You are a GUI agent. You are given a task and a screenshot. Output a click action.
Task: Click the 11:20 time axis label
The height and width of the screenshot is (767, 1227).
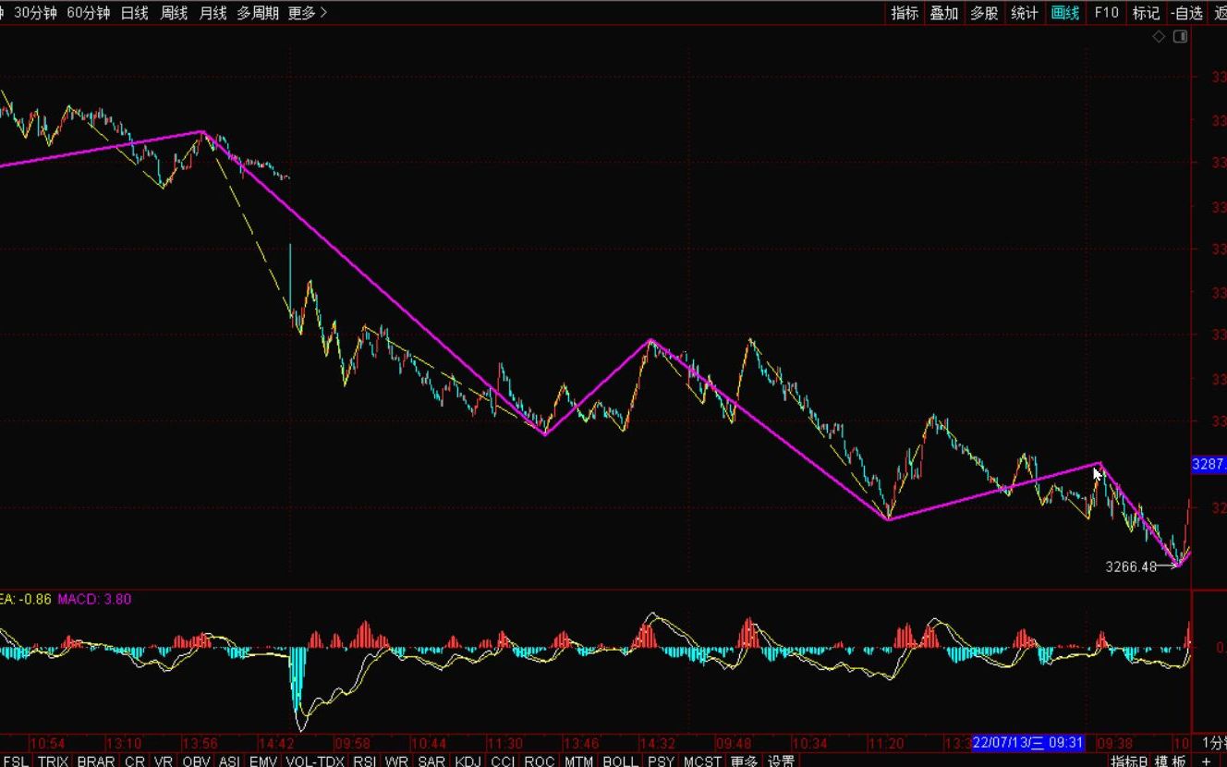coord(885,743)
